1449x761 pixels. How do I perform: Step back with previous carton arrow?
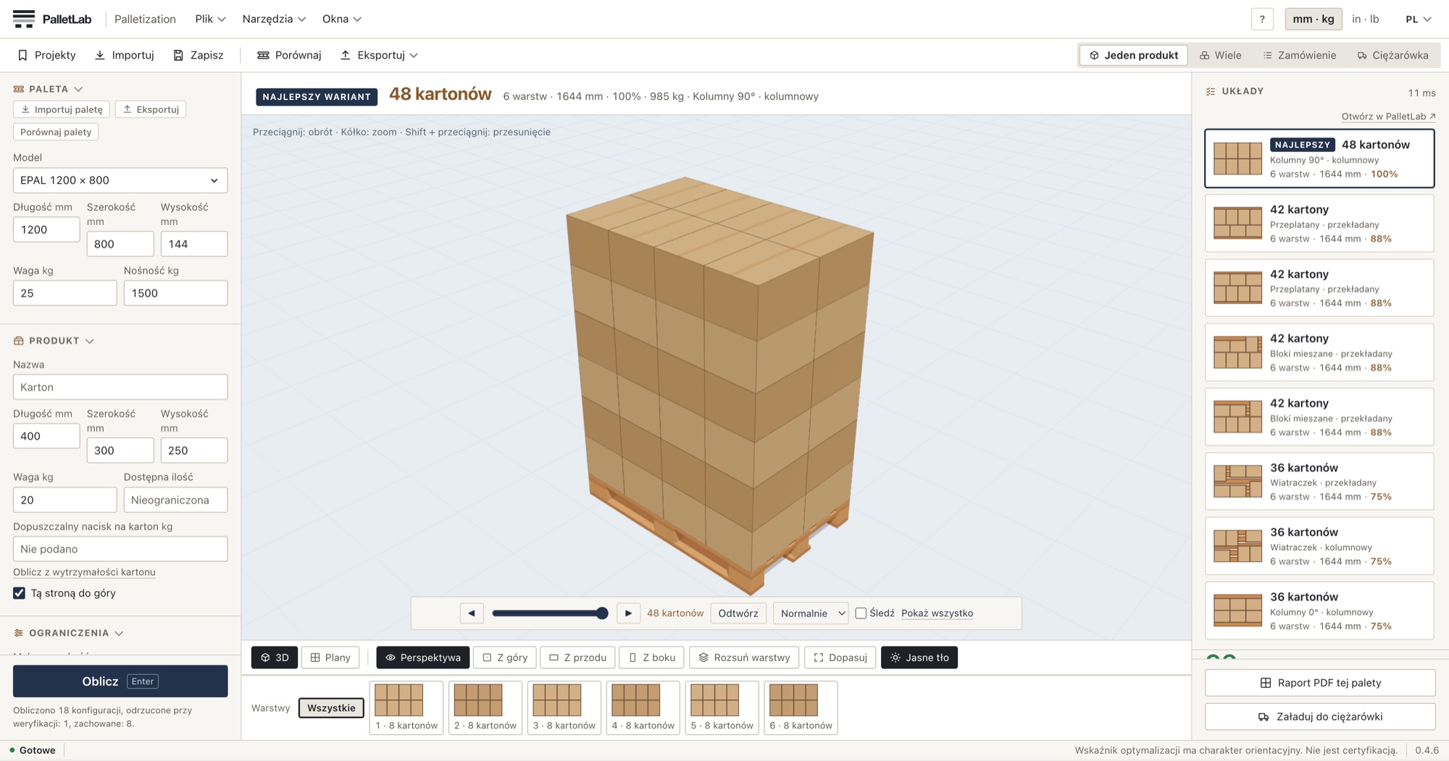pyautogui.click(x=472, y=613)
